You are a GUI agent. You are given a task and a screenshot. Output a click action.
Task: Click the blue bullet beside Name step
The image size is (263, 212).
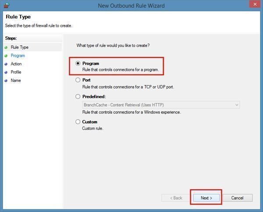(6, 81)
